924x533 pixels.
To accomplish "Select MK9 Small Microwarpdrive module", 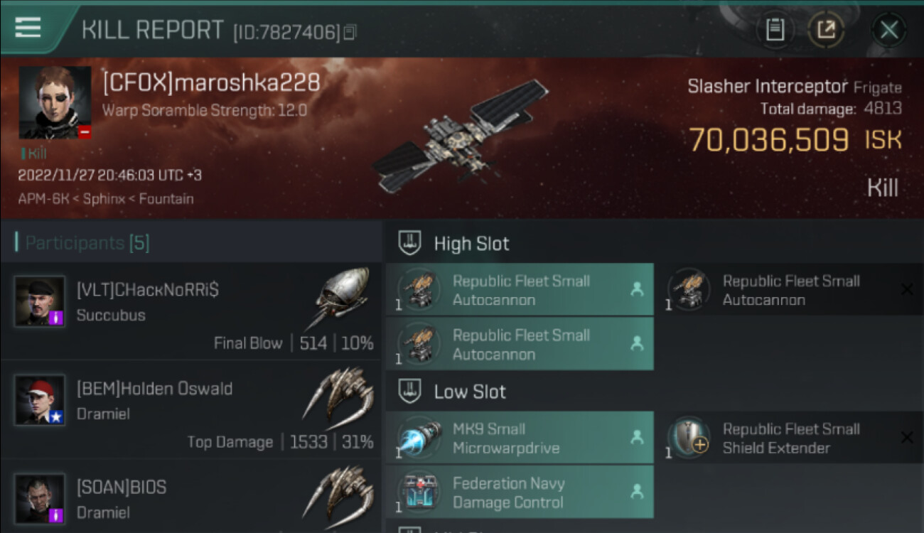I will click(519, 438).
